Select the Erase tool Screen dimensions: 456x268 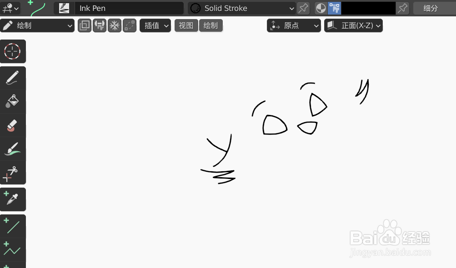click(x=13, y=125)
